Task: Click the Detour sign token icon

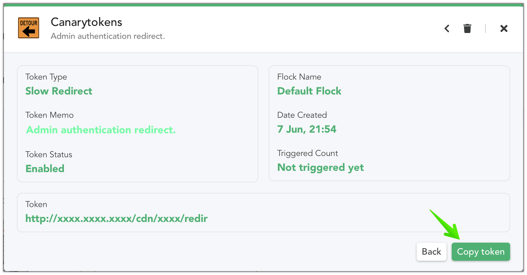Action: (x=29, y=28)
